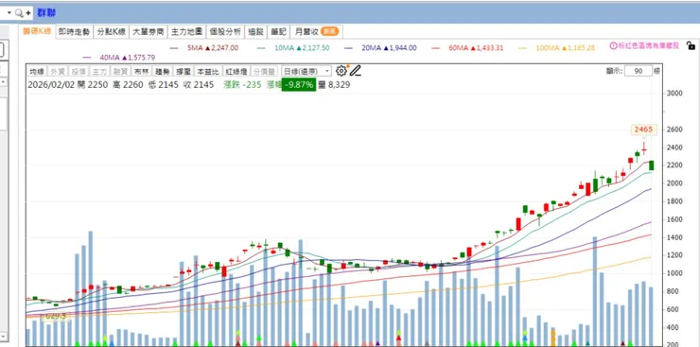The width and height of the screenshot is (700, 347).
Task: Toggle the unlock padlock icon
Action: [691, 45]
